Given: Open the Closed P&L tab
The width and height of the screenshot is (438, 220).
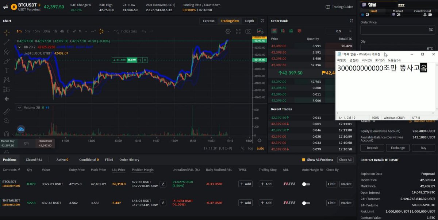Looking at the screenshot, I should coord(34,160).
